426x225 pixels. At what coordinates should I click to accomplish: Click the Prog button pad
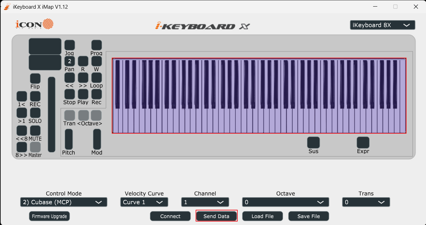click(96, 45)
